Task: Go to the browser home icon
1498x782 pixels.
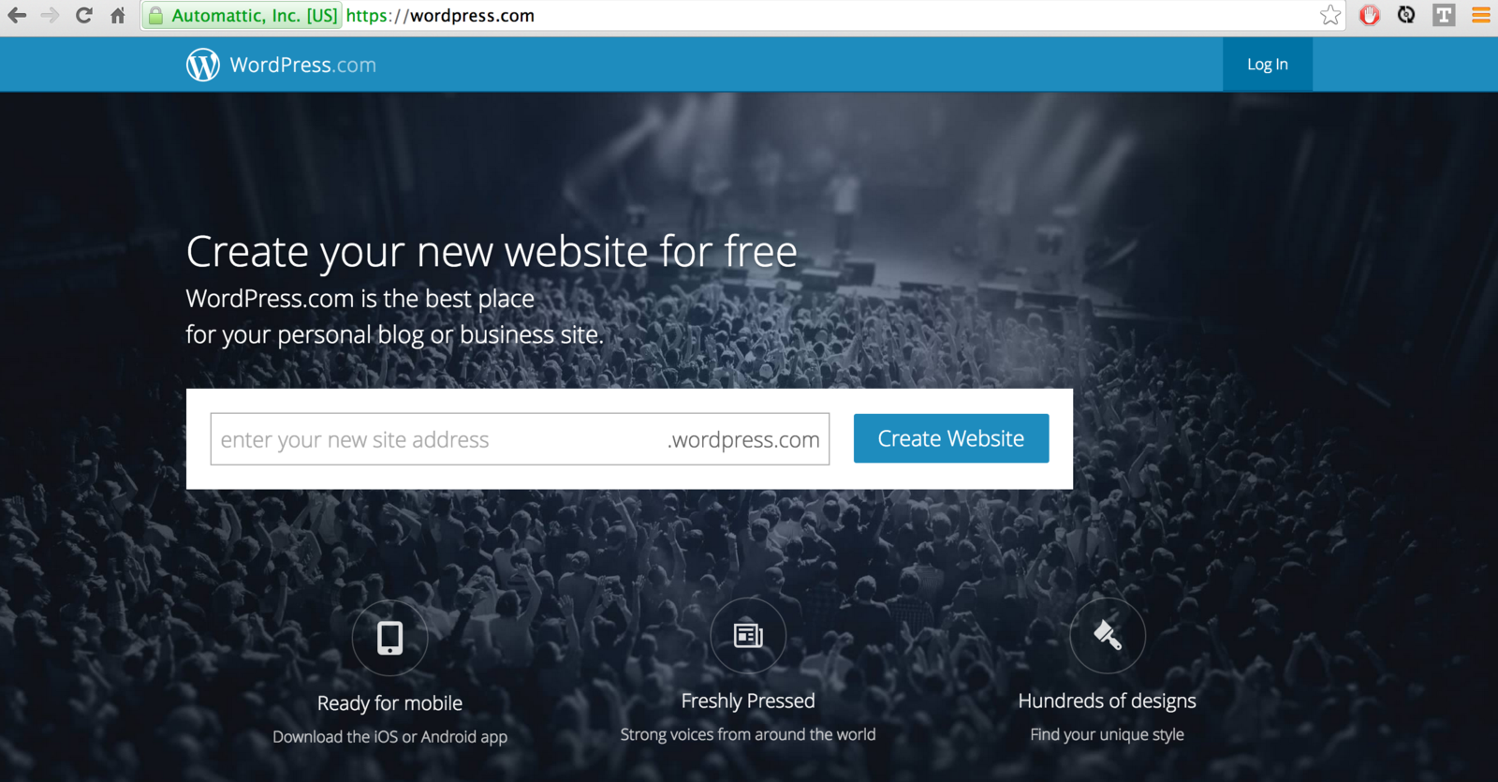Action: tap(118, 15)
